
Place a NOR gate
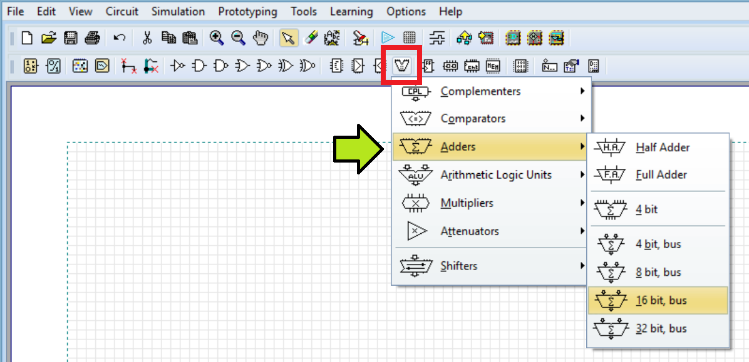[x=264, y=66]
